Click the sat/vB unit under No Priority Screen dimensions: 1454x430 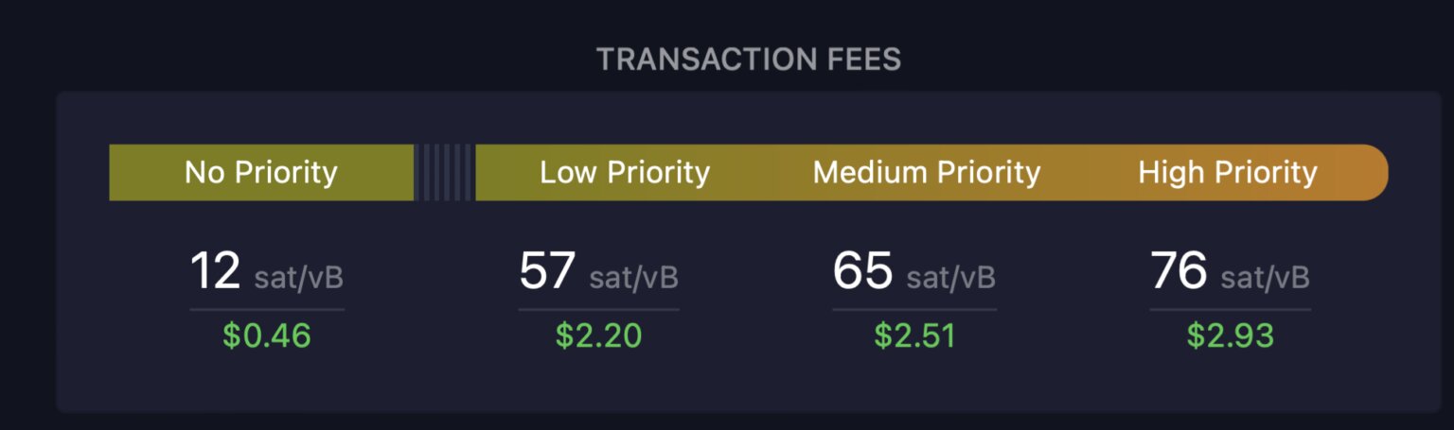[299, 278]
